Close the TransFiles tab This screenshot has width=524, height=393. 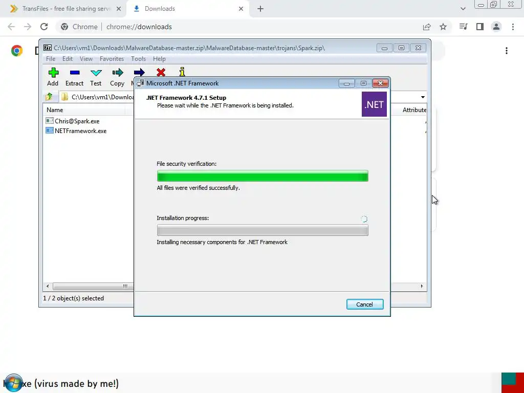[119, 9]
